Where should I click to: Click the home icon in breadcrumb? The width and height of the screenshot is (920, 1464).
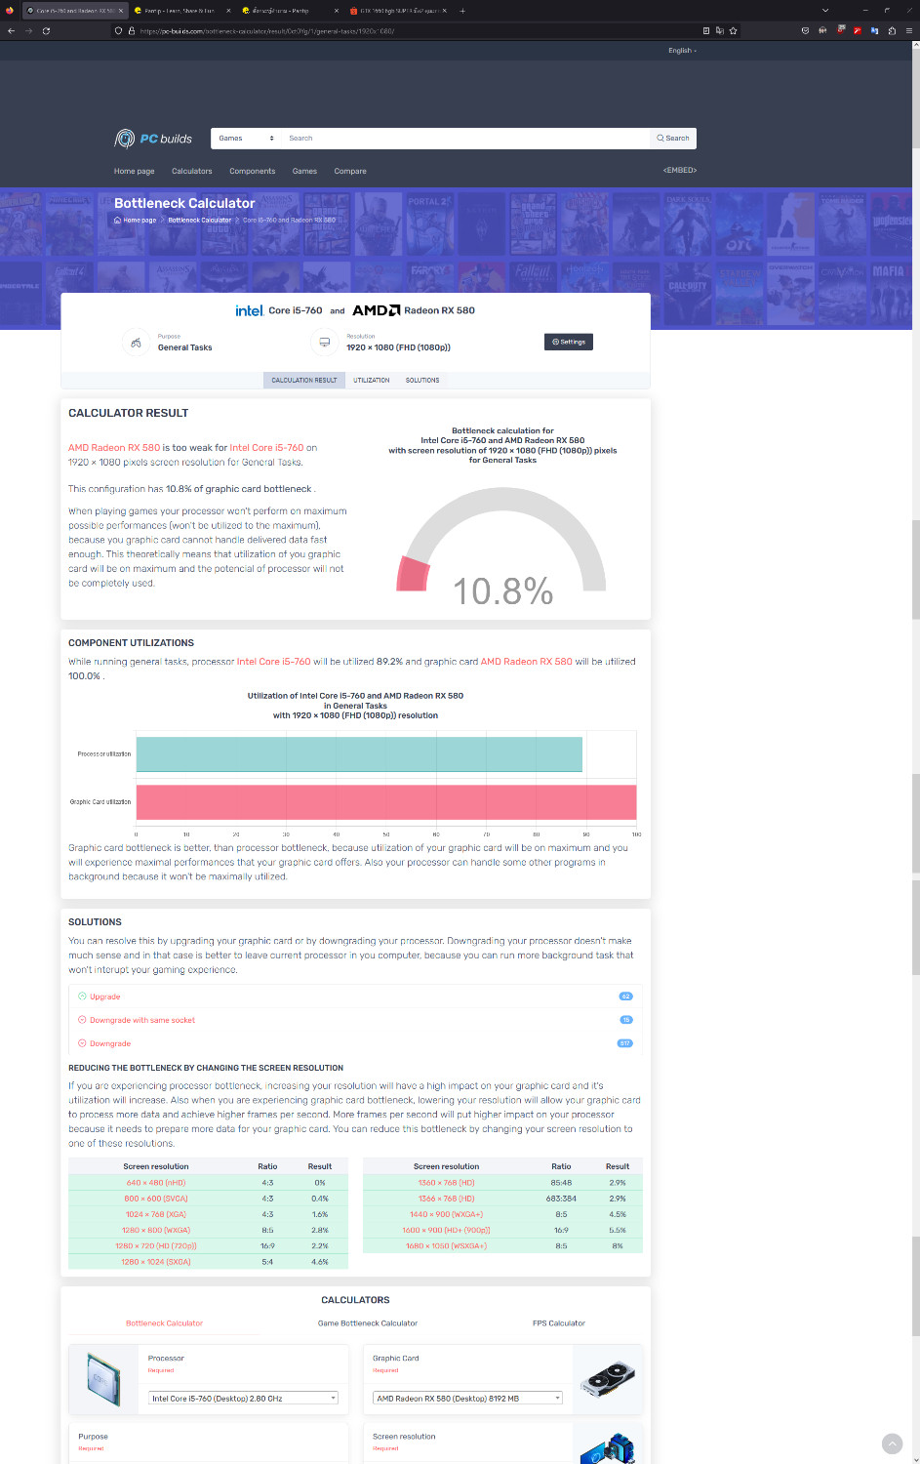click(x=118, y=220)
